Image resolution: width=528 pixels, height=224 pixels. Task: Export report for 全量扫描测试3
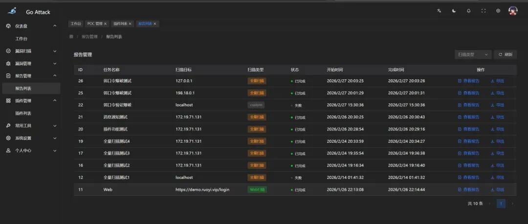498,153
